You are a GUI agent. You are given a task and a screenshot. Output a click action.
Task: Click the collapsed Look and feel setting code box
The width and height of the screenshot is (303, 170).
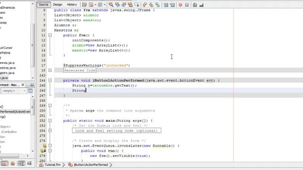[x=116, y=131]
